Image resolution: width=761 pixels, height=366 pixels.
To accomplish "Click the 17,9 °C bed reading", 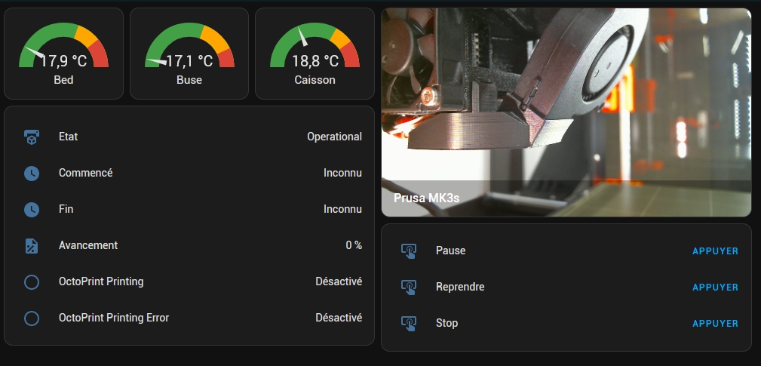I will click(63, 61).
